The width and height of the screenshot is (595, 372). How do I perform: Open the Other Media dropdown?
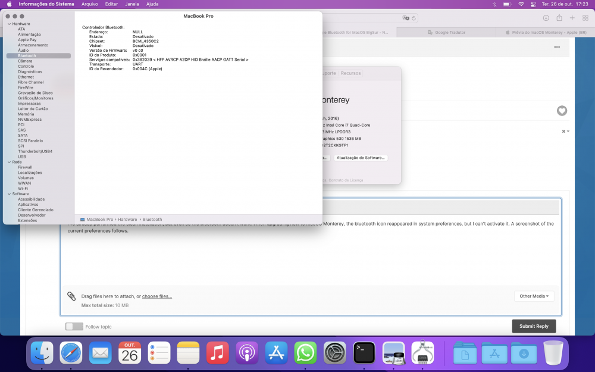[534, 296]
